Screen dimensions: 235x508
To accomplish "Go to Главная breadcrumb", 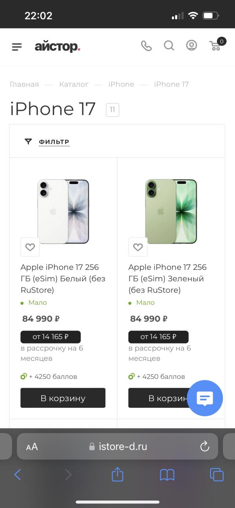I will point(24,84).
